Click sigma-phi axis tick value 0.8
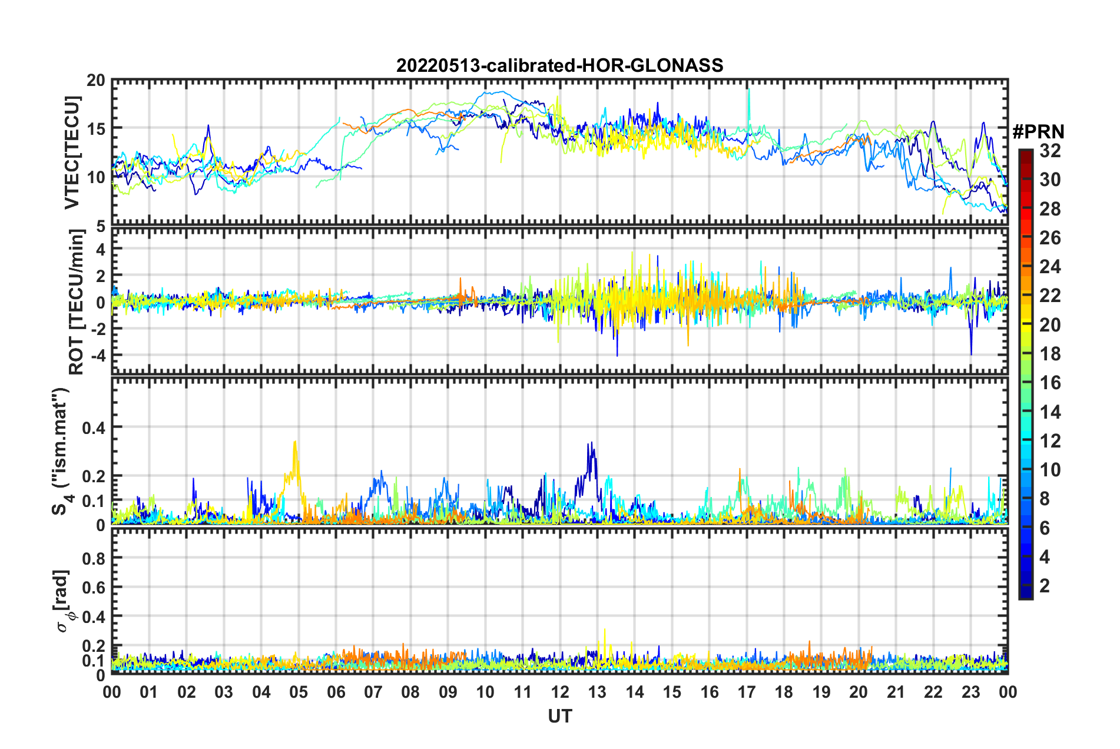 click(94, 558)
